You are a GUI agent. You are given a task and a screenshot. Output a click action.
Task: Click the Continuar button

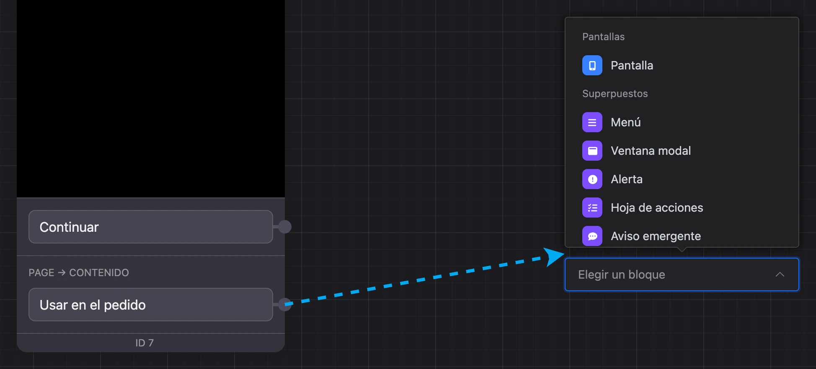[x=151, y=227]
